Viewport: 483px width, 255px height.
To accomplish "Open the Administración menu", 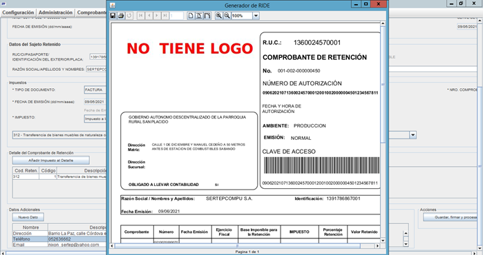I will point(56,12).
